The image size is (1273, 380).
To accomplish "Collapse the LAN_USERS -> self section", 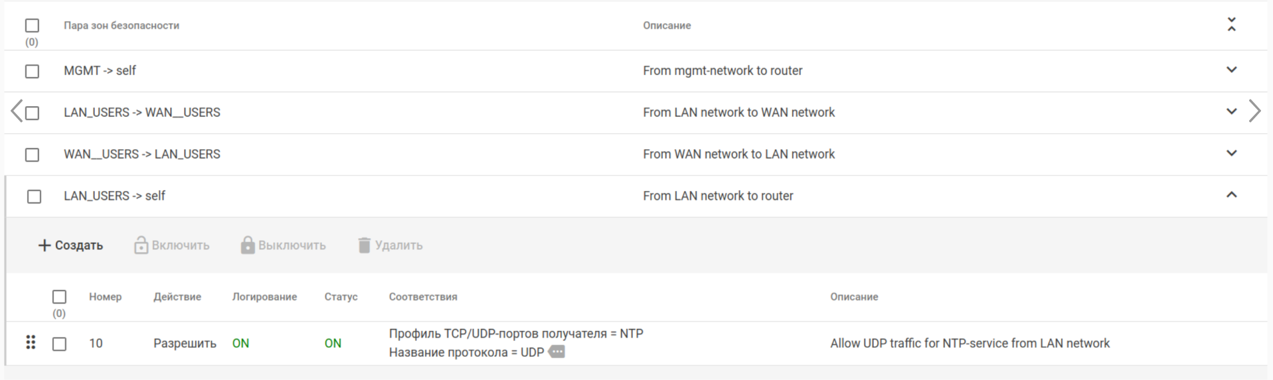I will point(1231,195).
